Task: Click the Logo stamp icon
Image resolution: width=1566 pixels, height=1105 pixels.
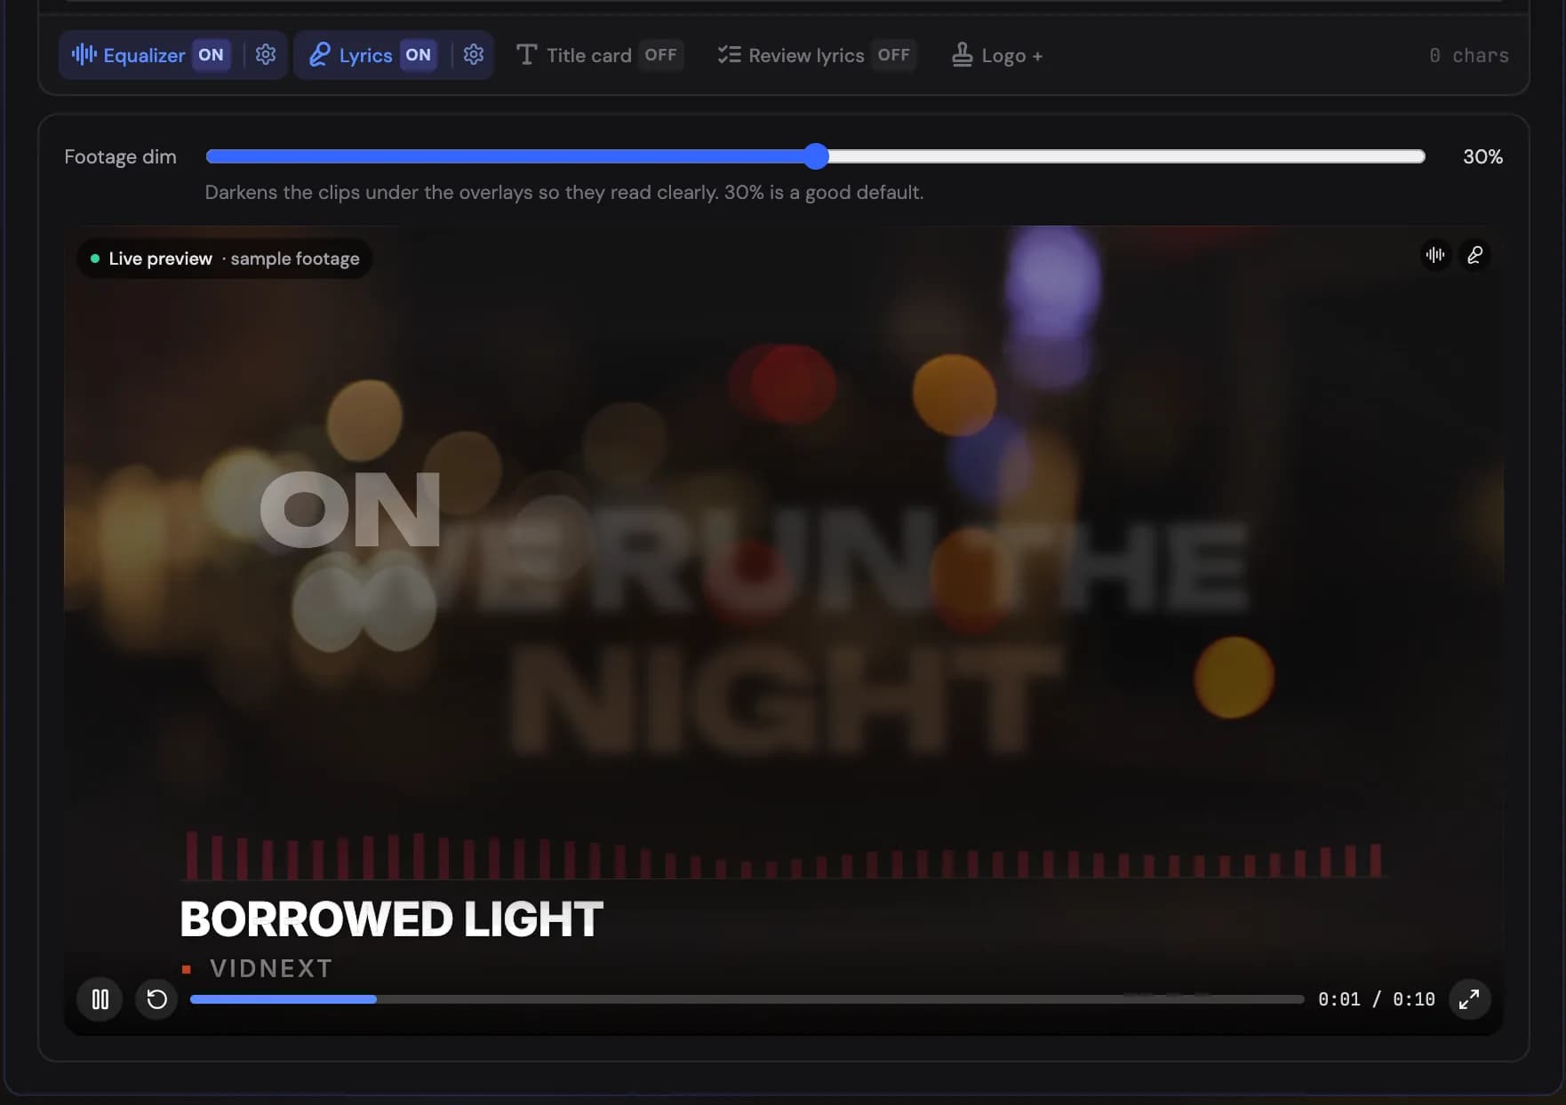Action: click(962, 55)
